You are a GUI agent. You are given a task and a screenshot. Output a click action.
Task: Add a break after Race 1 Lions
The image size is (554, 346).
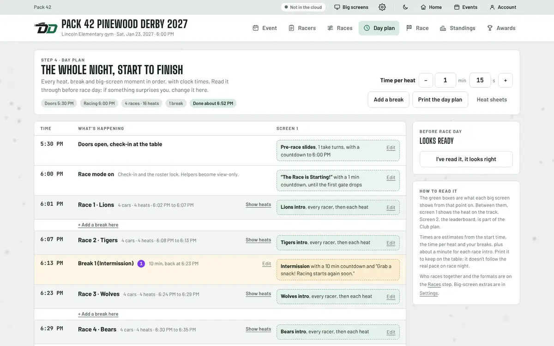pos(98,225)
